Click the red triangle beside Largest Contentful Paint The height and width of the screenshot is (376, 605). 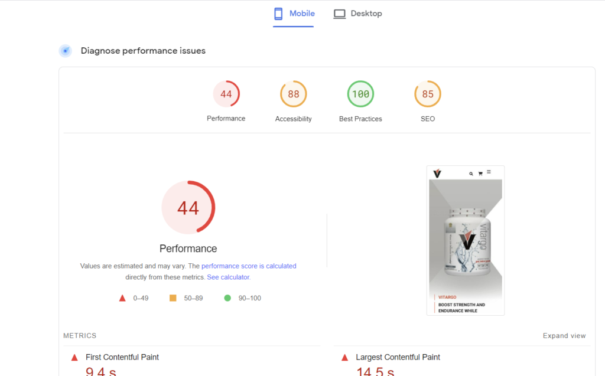pos(344,358)
